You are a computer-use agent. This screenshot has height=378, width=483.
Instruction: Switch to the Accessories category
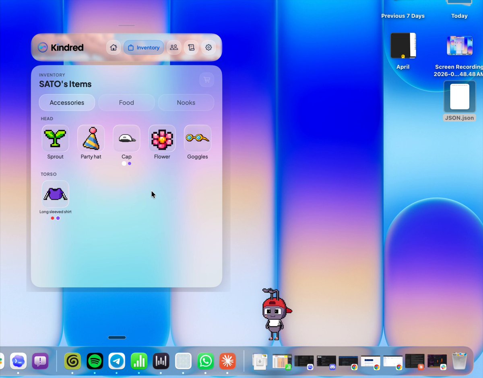[67, 102]
